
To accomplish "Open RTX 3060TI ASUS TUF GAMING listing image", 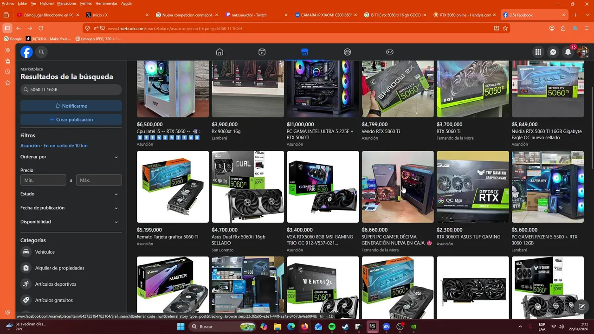I will [x=473, y=186].
